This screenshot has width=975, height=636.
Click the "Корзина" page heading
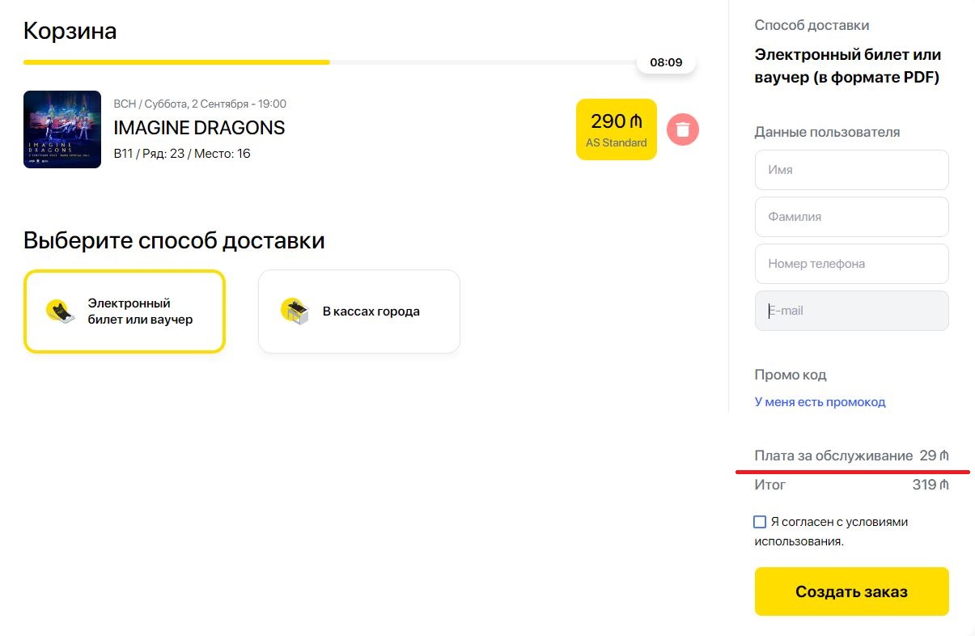click(x=70, y=31)
